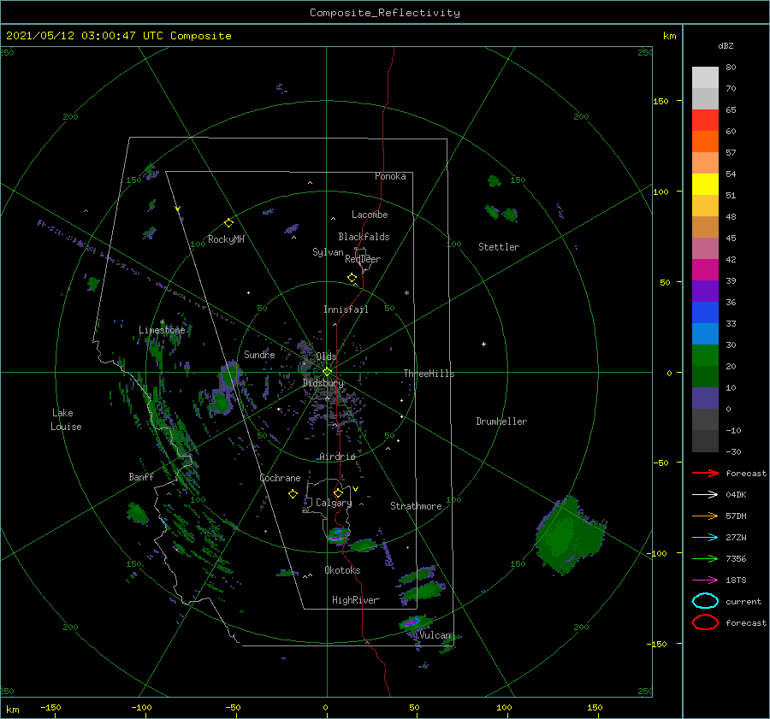The height and width of the screenshot is (719, 770).
Task: Click the Banff label
Action: (x=141, y=476)
